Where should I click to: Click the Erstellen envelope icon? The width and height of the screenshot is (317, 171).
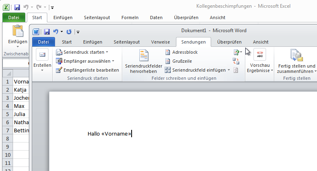point(42,55)
